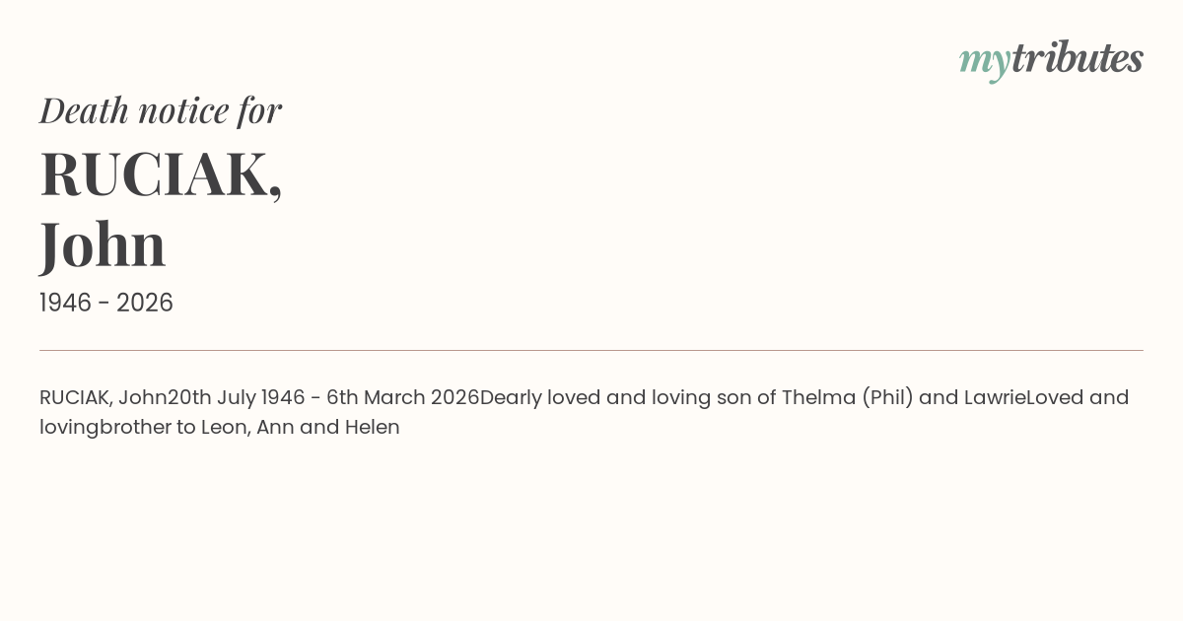This screenshot has height=621, width=1183.
Task: Click "RUCIAK, John" starting the notice paragraph
Action: [x=103, y=398]
